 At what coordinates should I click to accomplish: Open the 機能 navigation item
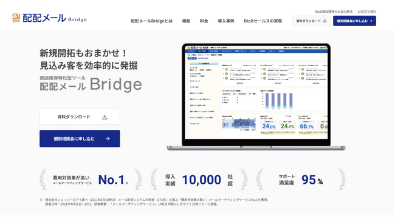point(186,21)
